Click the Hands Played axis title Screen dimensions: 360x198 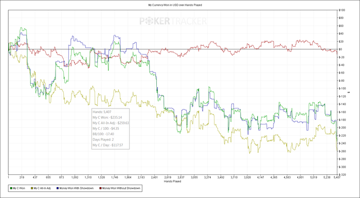pos(172,181)
